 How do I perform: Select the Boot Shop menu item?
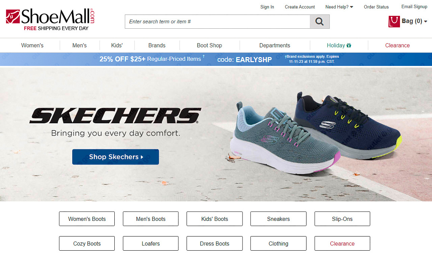[209, 45]
